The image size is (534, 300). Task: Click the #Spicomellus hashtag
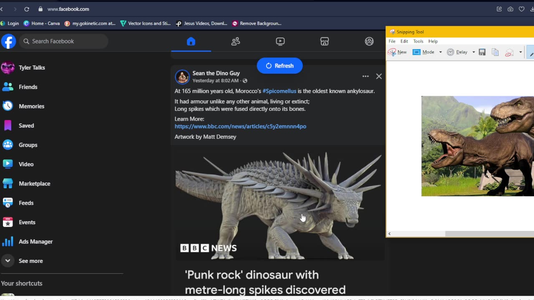click(x=280, y=91)
